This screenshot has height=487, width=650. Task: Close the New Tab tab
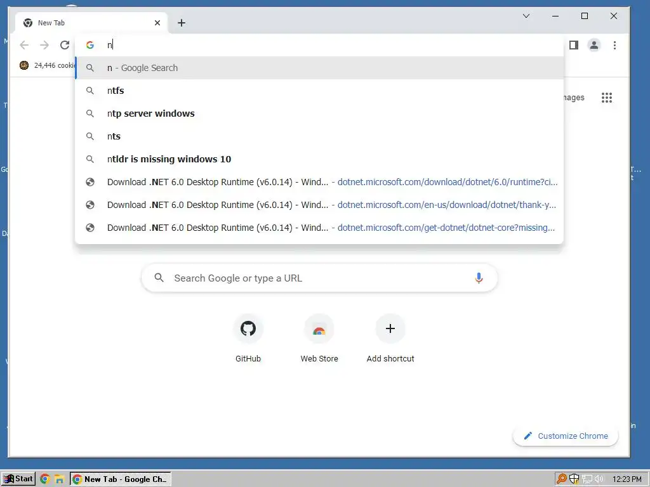coord(157,23)
